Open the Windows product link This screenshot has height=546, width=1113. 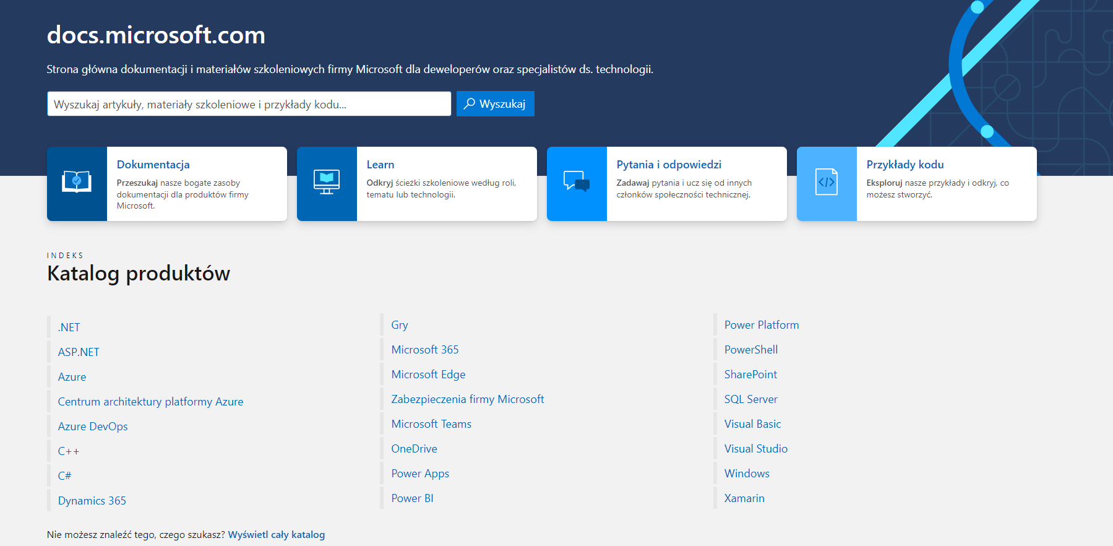[x=747, y=474]
